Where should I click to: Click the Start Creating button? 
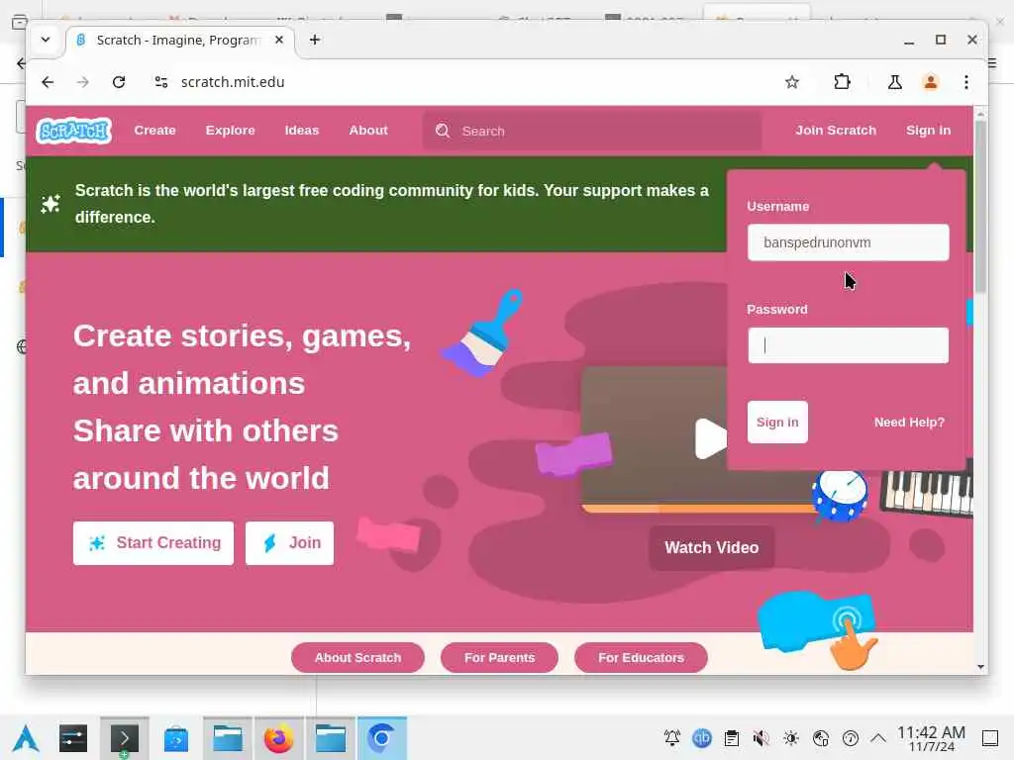click(x=153, y=543)
